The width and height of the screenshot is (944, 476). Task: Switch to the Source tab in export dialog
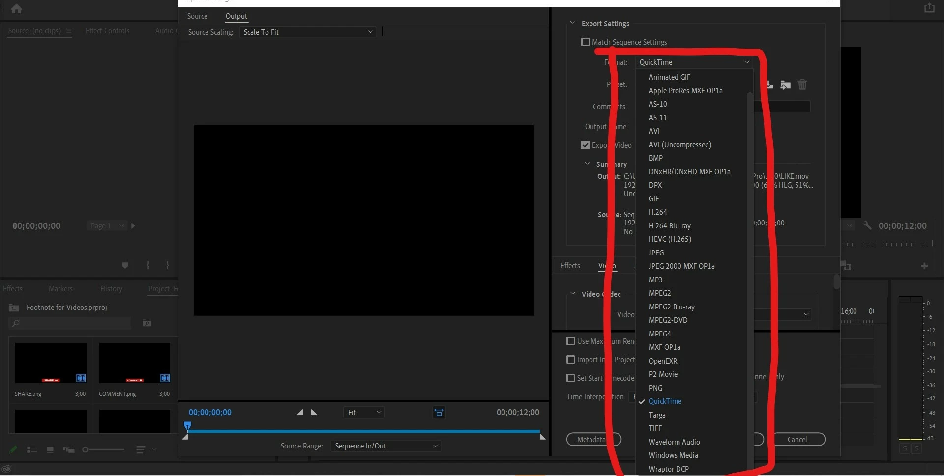coord(197,16)
